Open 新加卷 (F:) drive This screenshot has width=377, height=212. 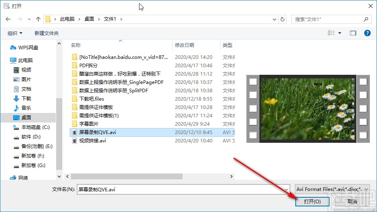tap(29, 156)
